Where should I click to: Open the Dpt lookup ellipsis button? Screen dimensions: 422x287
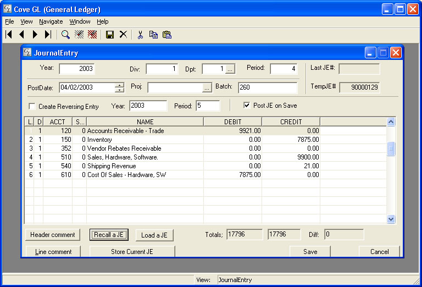click(230, 69)
